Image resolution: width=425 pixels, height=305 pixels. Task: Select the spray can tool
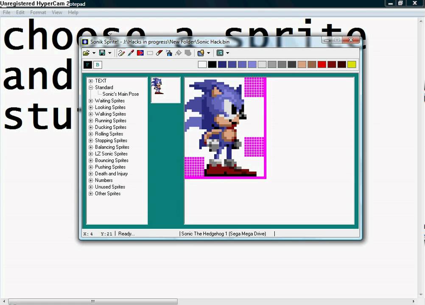tap(169, 53)
